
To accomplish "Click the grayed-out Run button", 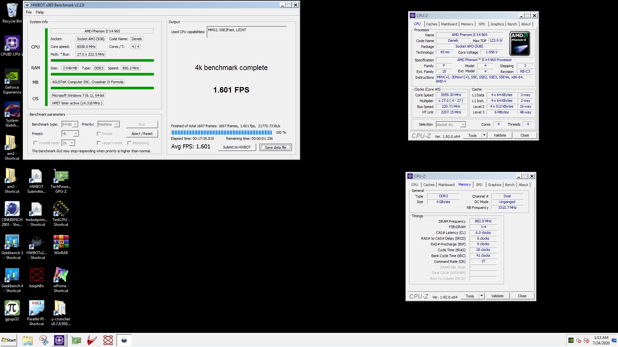I will [x=142, y=124].
